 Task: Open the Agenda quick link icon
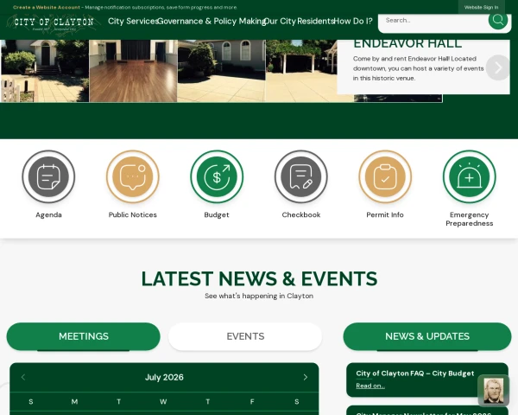(x=48, y=176)
